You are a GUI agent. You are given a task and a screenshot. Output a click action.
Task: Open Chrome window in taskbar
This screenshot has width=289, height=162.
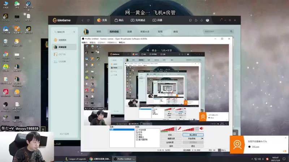tap(100, 159)
